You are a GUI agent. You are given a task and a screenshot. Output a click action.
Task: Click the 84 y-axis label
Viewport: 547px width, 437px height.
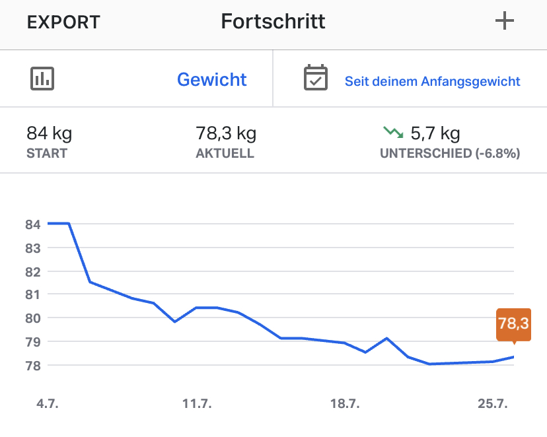pyautogui.click(x=34, y=224)
